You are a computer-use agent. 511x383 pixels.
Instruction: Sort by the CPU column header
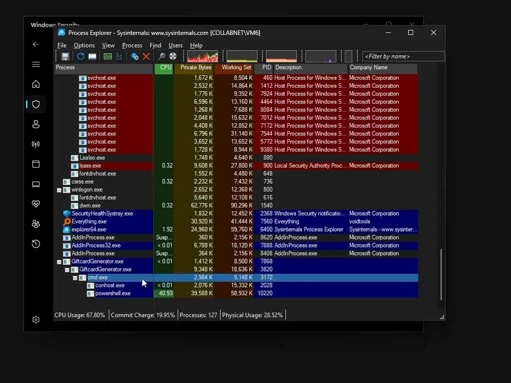(x=164, y=67)
